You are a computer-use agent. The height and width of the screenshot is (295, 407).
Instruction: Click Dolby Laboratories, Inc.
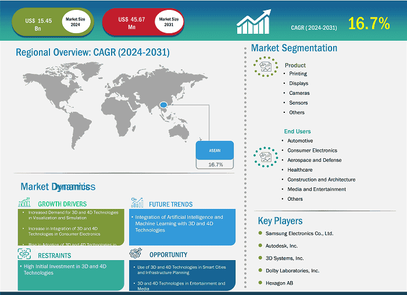[292, 271]
